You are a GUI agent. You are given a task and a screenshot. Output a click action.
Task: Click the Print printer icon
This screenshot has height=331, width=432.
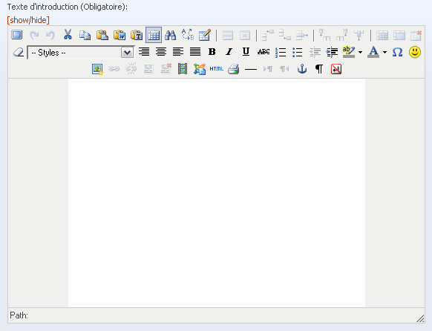point(234,69)
